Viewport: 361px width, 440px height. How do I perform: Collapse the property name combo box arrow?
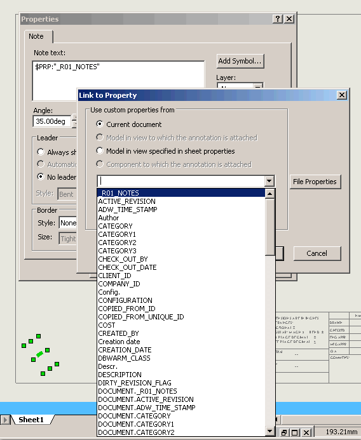[269, 181]
